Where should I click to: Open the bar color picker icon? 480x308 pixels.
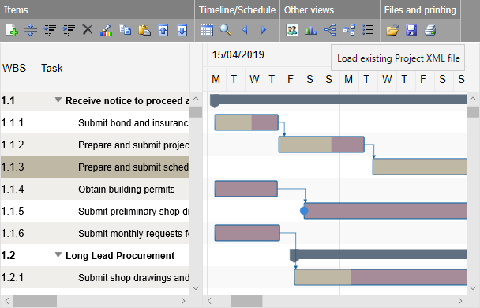pos(107,30)
